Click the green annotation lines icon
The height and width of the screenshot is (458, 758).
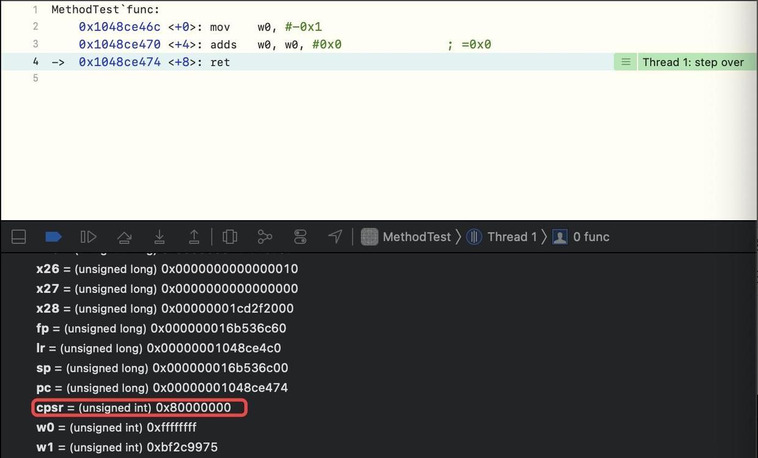click(625, 62)
